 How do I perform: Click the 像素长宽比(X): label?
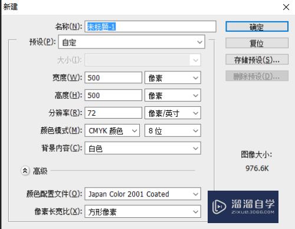point(58,211)
